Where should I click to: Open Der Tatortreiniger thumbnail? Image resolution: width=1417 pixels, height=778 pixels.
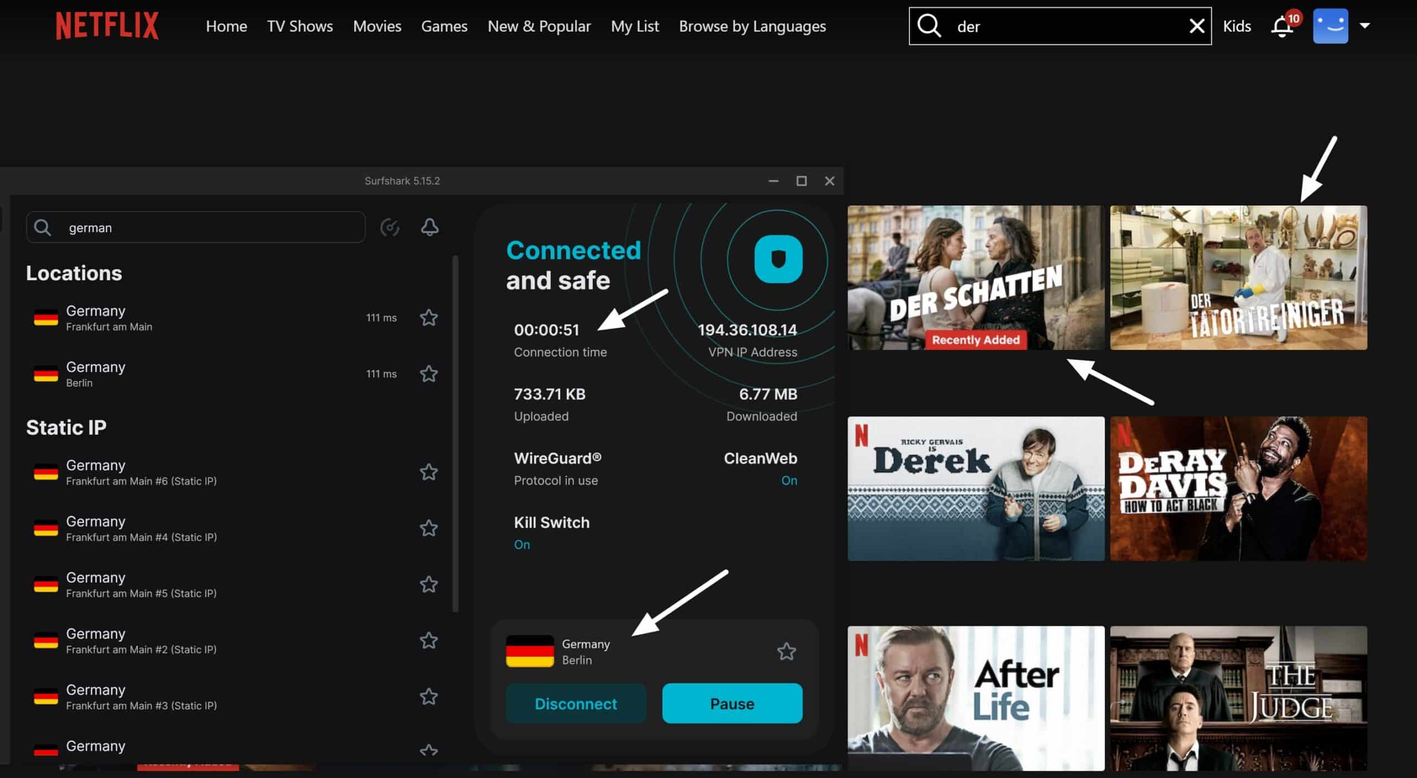[1239, 277]
